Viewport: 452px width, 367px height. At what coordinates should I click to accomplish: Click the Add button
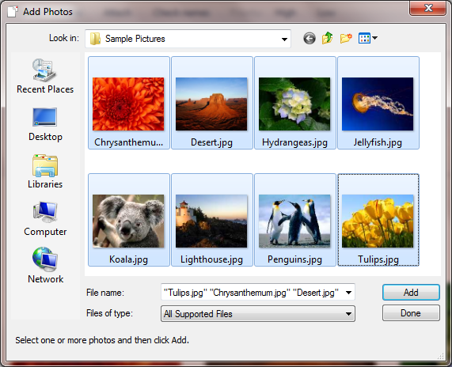point(411,293)
